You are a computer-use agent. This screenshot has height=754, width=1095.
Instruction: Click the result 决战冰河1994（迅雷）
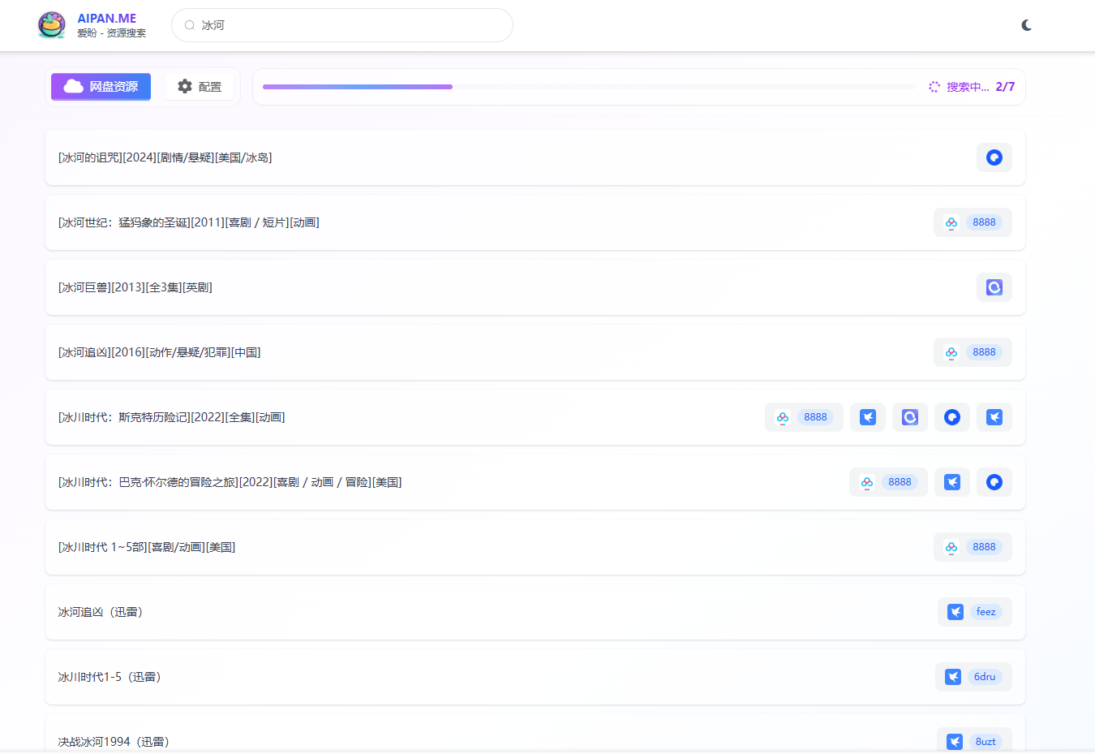(x=114, y=742)
